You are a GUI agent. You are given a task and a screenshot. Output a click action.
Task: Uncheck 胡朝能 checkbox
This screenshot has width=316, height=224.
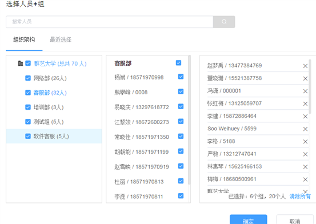(181, 151)
